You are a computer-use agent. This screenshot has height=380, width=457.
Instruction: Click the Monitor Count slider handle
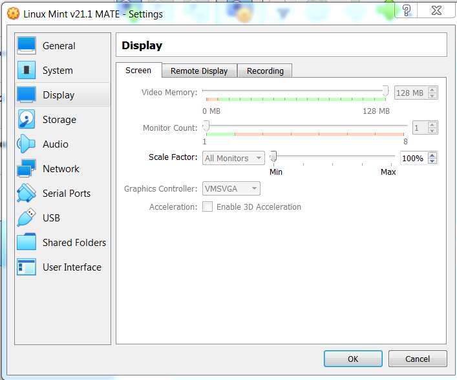(206, 126)
